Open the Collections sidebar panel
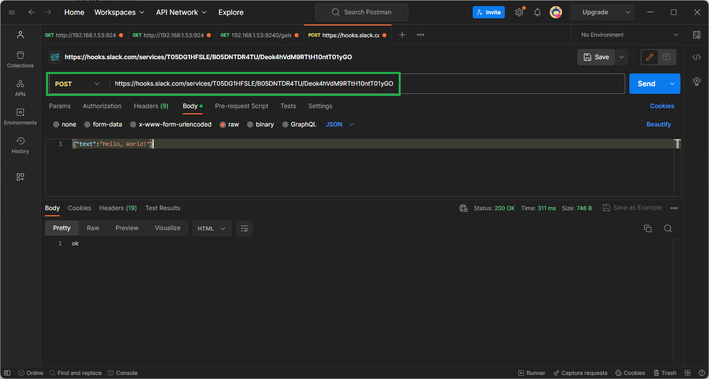709x379 pixels. (x=20, y=59)
